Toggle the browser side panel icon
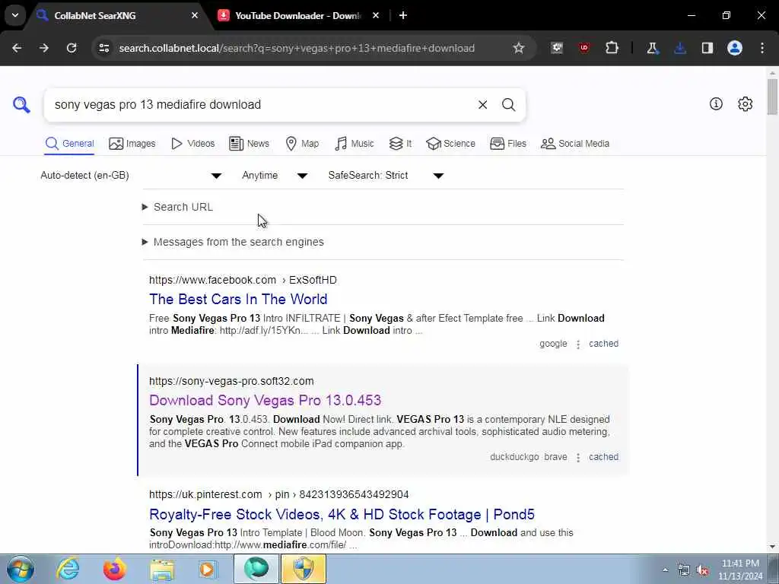The image size is (779, 584). click(x=707, y=48)
